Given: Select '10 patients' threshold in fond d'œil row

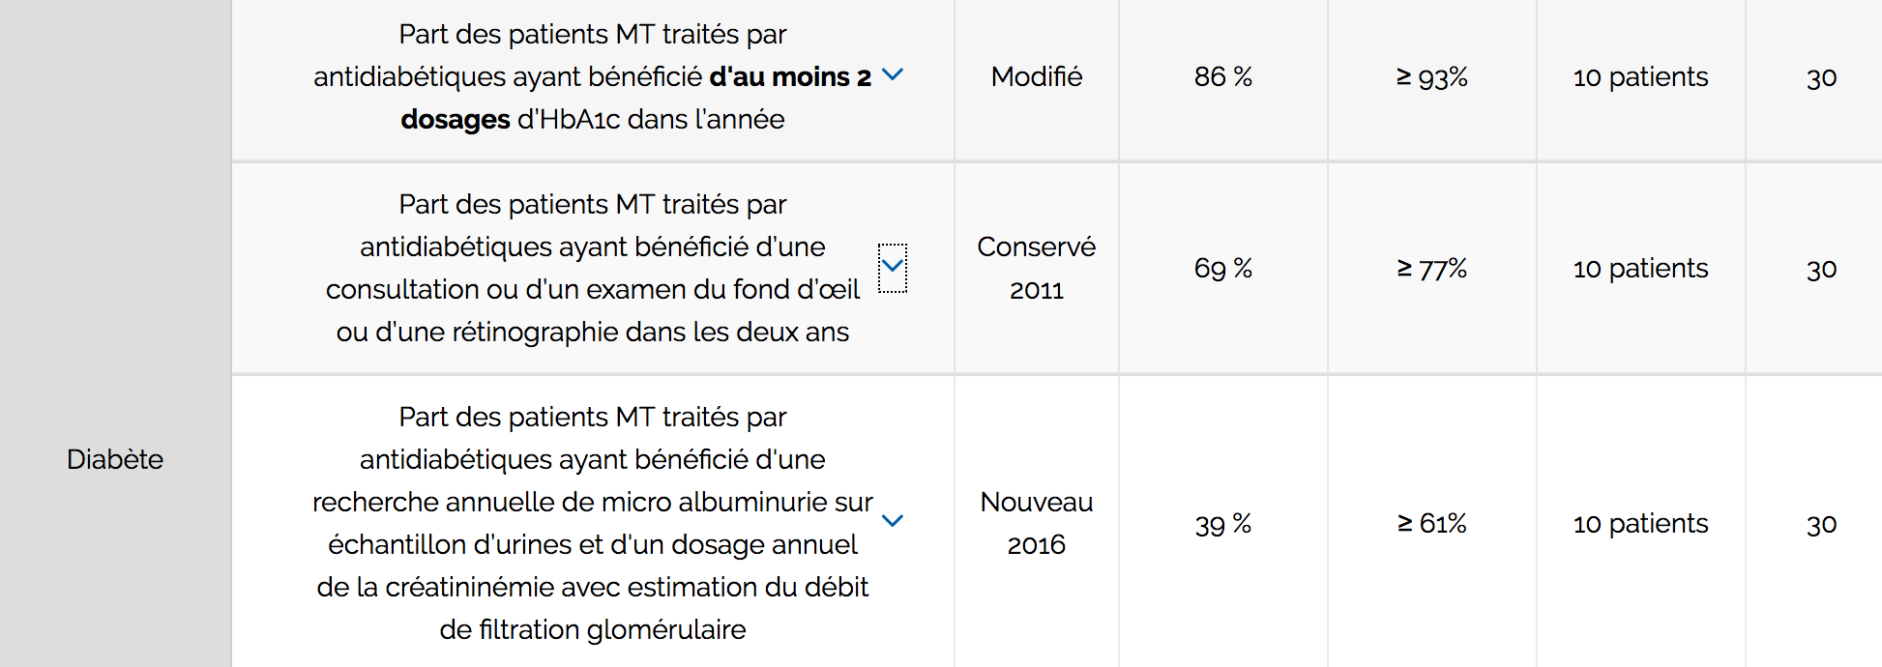Looking at the screenshot, I should (1640, 269).
